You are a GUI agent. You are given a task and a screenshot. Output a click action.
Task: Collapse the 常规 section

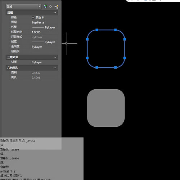coord(55,13)
